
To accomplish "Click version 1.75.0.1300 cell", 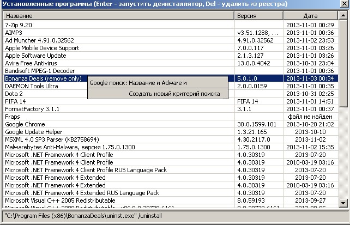I will coord(259,147).
